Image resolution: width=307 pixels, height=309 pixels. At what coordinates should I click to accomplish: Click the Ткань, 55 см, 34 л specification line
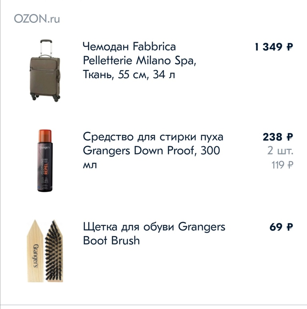[x=129, y=74]
